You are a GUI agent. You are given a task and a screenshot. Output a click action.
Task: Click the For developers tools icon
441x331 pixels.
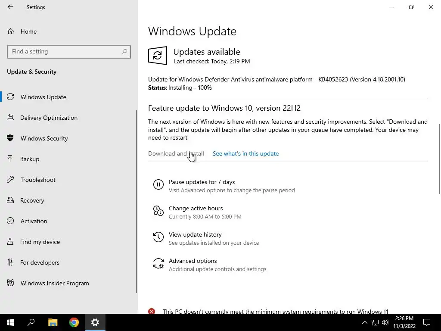coord(10,262)
